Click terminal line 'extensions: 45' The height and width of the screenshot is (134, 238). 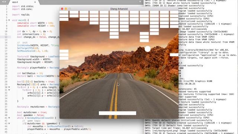[x=187, y=89]
